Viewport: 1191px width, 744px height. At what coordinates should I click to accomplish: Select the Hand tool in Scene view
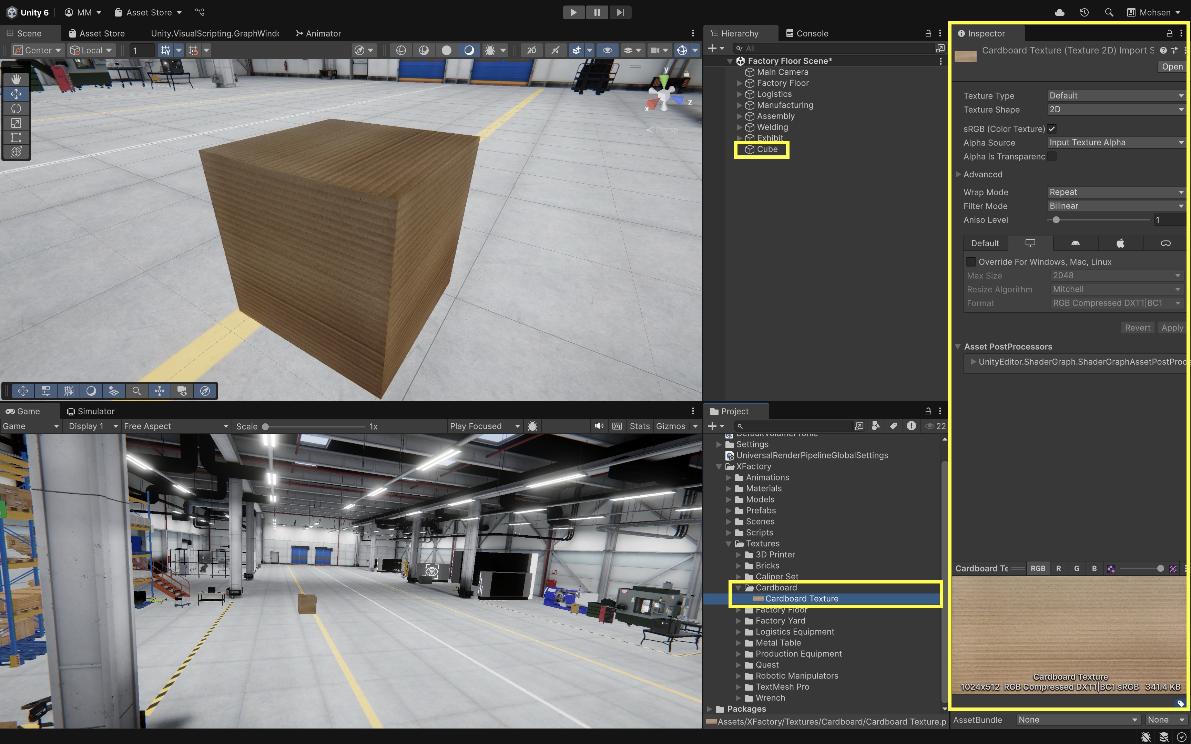click(16, 79)
